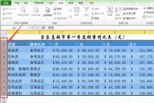The image size is (154, 103).
Task: Click the 分列 text-to-columns icon
Action: pyautogui.click(x=110, y=10)
